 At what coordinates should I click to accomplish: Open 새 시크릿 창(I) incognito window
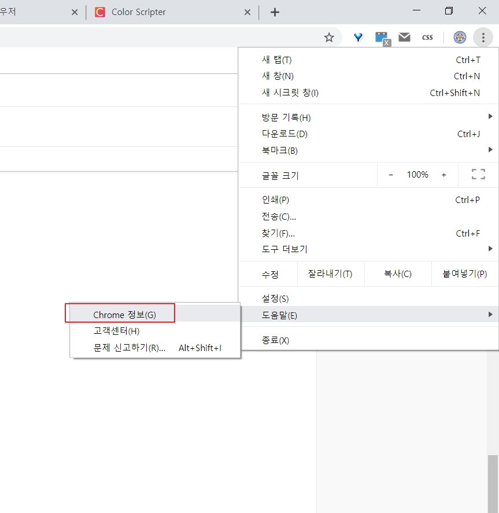(369, 93)
